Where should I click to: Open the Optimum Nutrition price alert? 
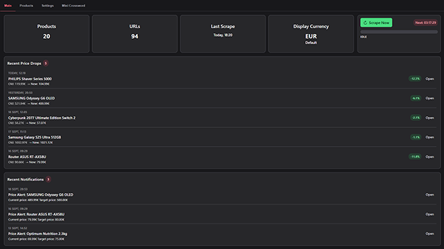[x=429, y=234]
